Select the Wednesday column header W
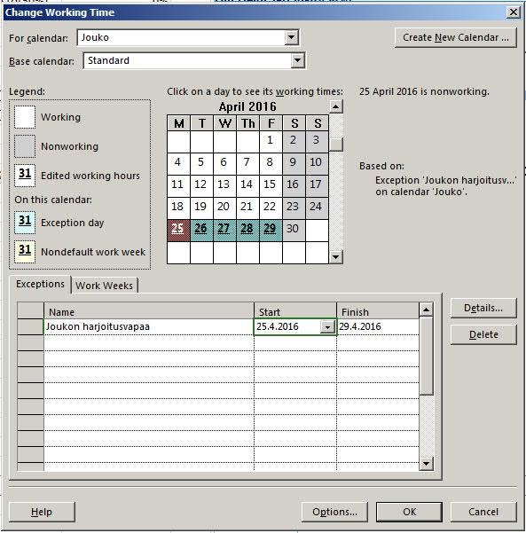The image size is (526, 533). tap(224, 123)
